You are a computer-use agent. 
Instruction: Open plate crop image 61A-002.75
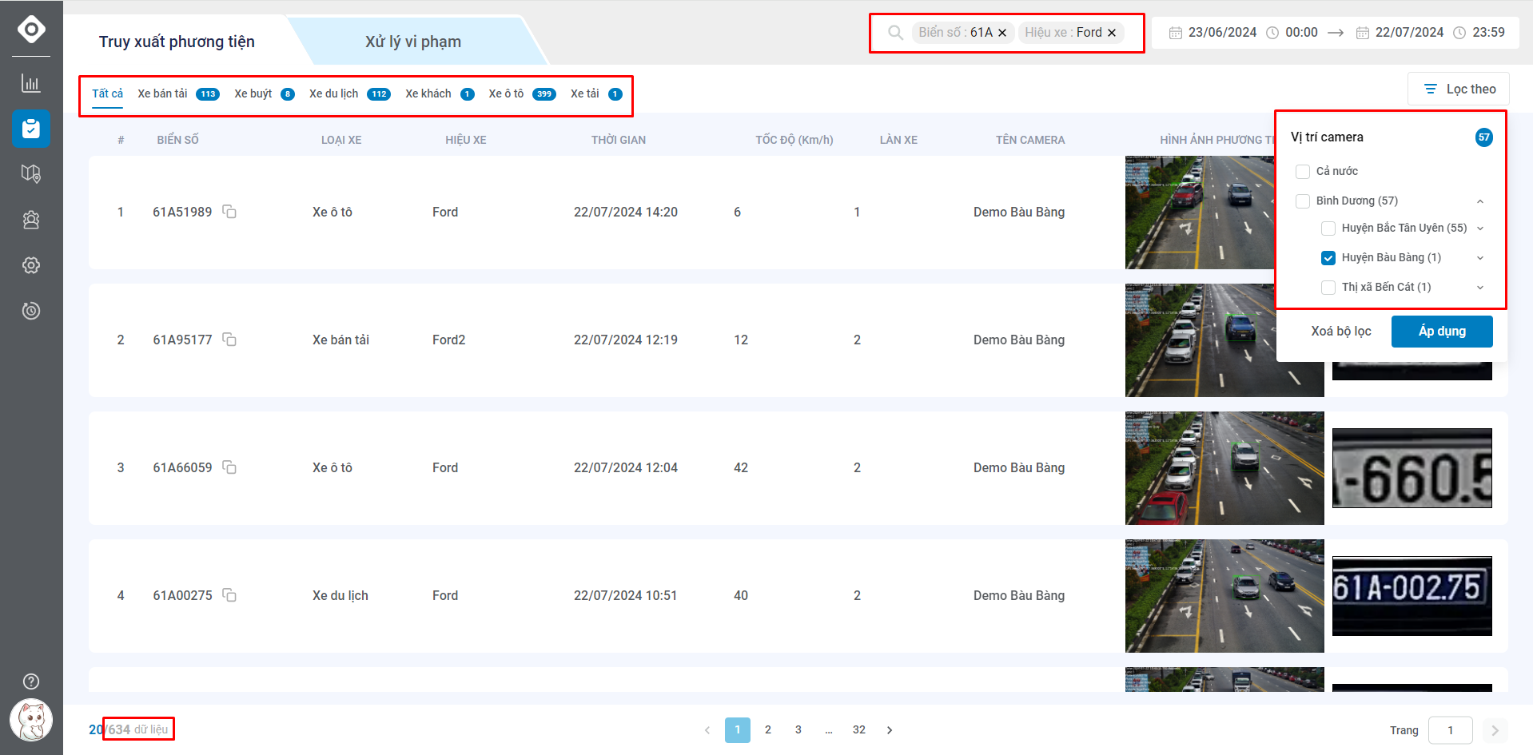point(1412,596)
